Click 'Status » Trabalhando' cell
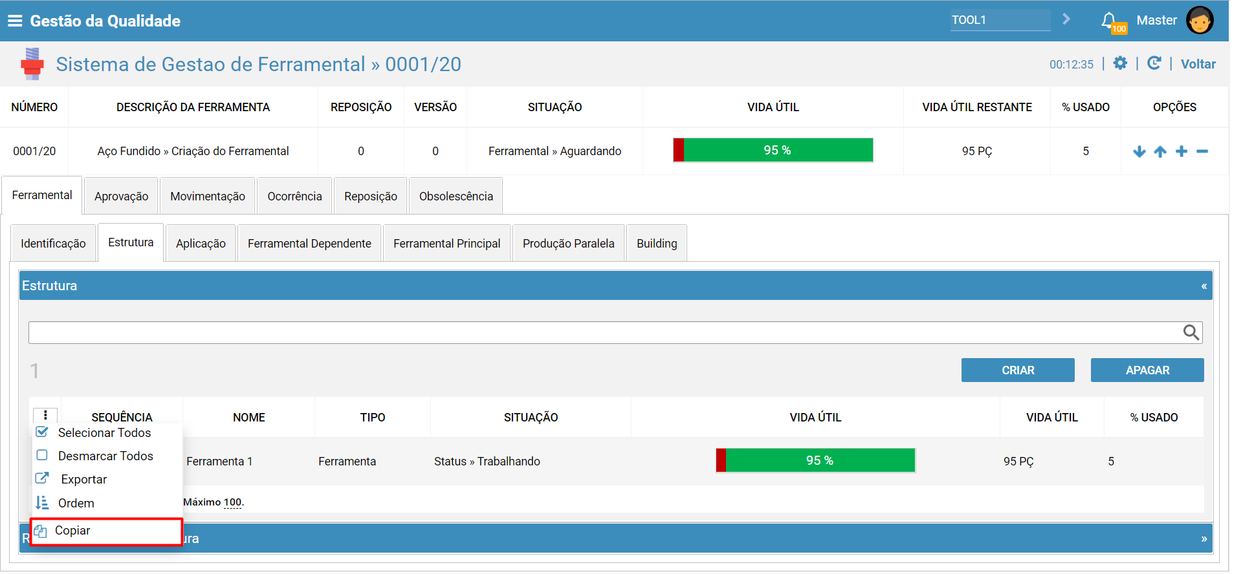The image size is (1243, 574). coord(487,462)
